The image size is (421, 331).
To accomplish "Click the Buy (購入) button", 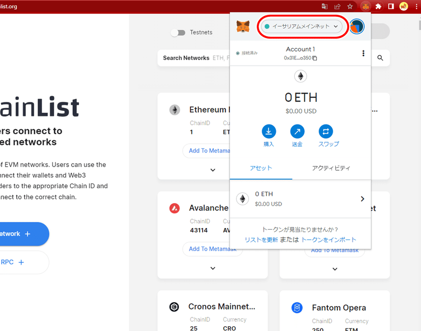I will (x=269, y=136).
